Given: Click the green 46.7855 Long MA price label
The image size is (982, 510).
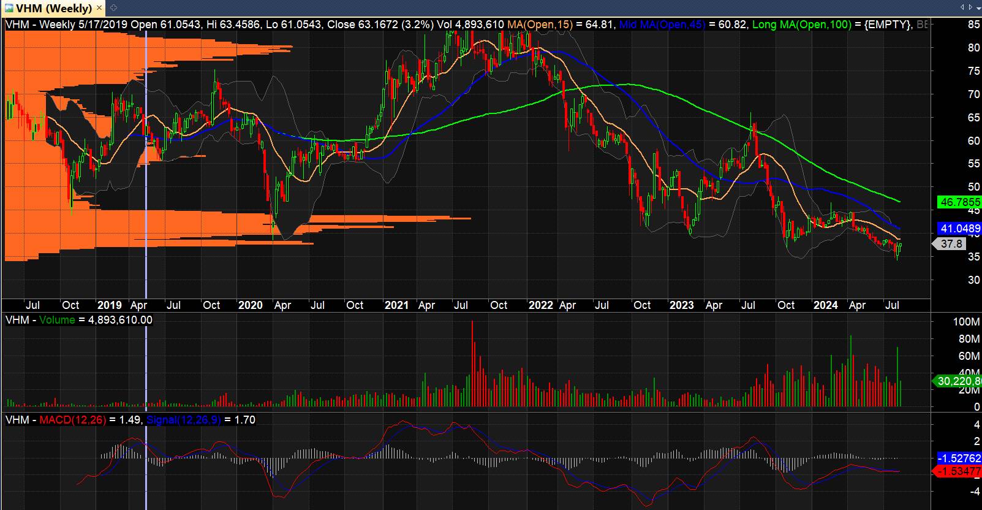Looking at the screenshot, I should click(958, 202).
